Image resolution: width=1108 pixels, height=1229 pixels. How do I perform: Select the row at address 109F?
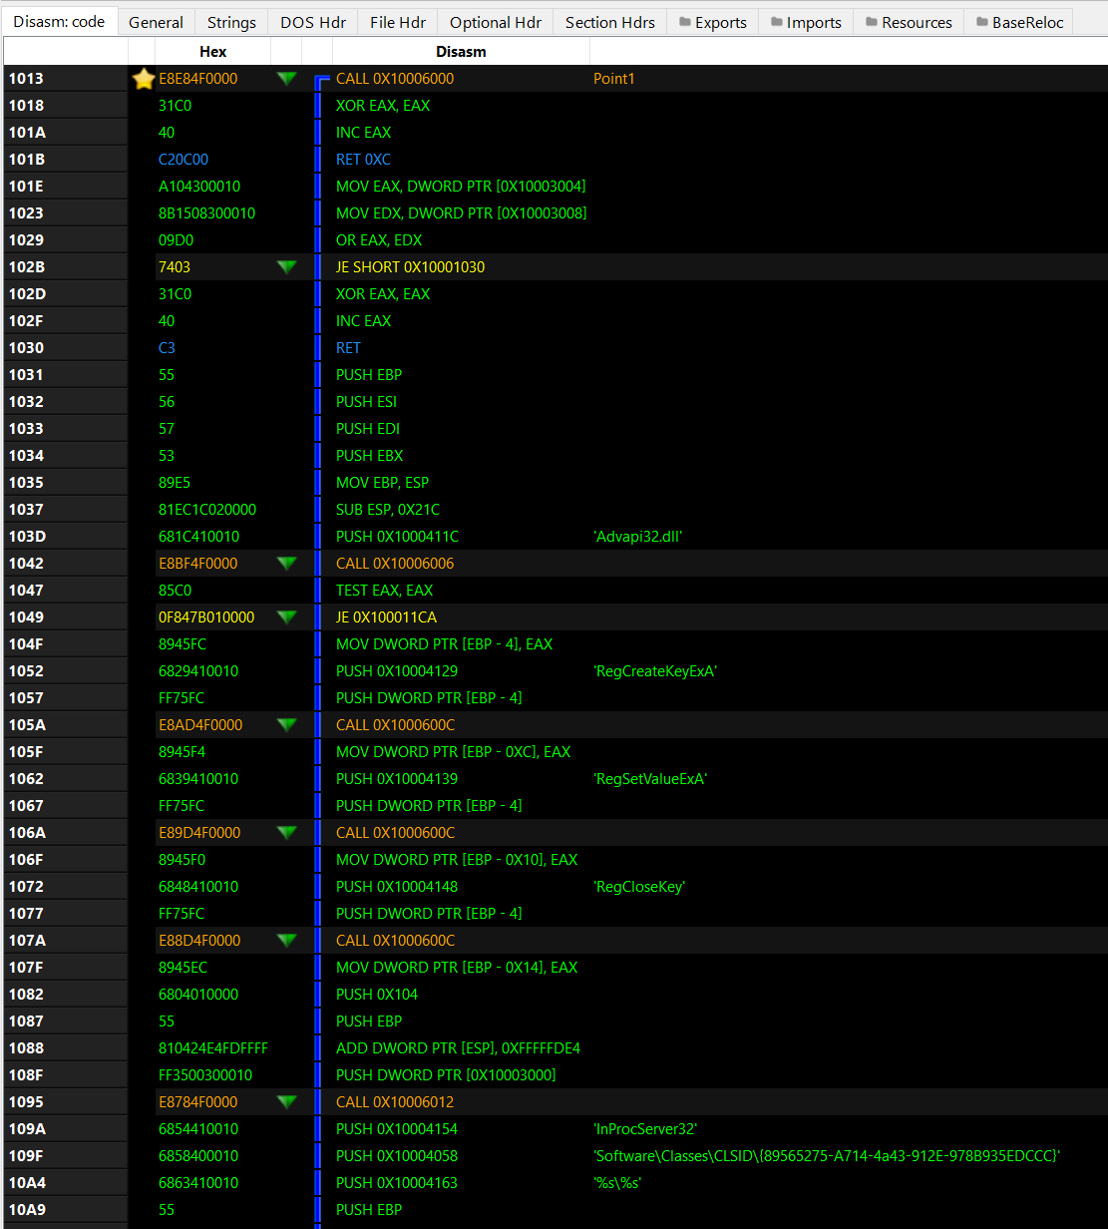tap(554, 1156)
